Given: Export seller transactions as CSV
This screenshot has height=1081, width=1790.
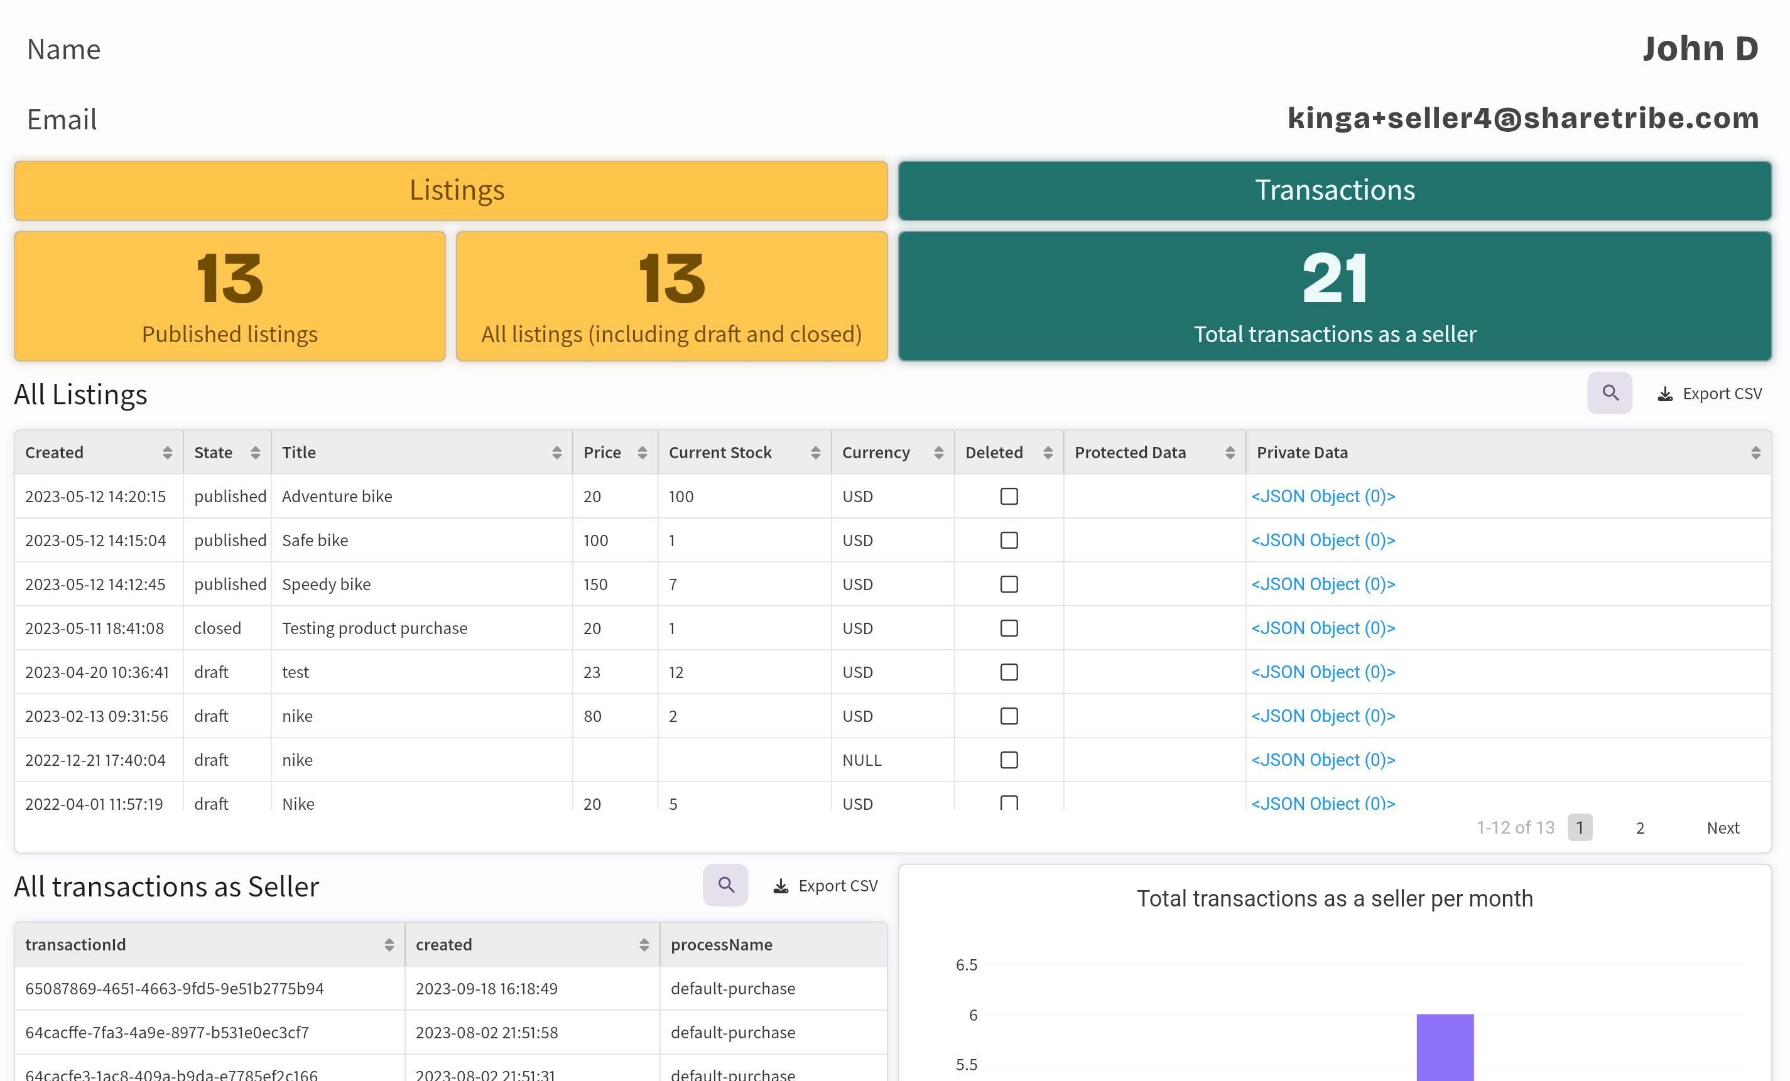Looking at the screenshot, I should pyautogui.click(x=825, y=886).
